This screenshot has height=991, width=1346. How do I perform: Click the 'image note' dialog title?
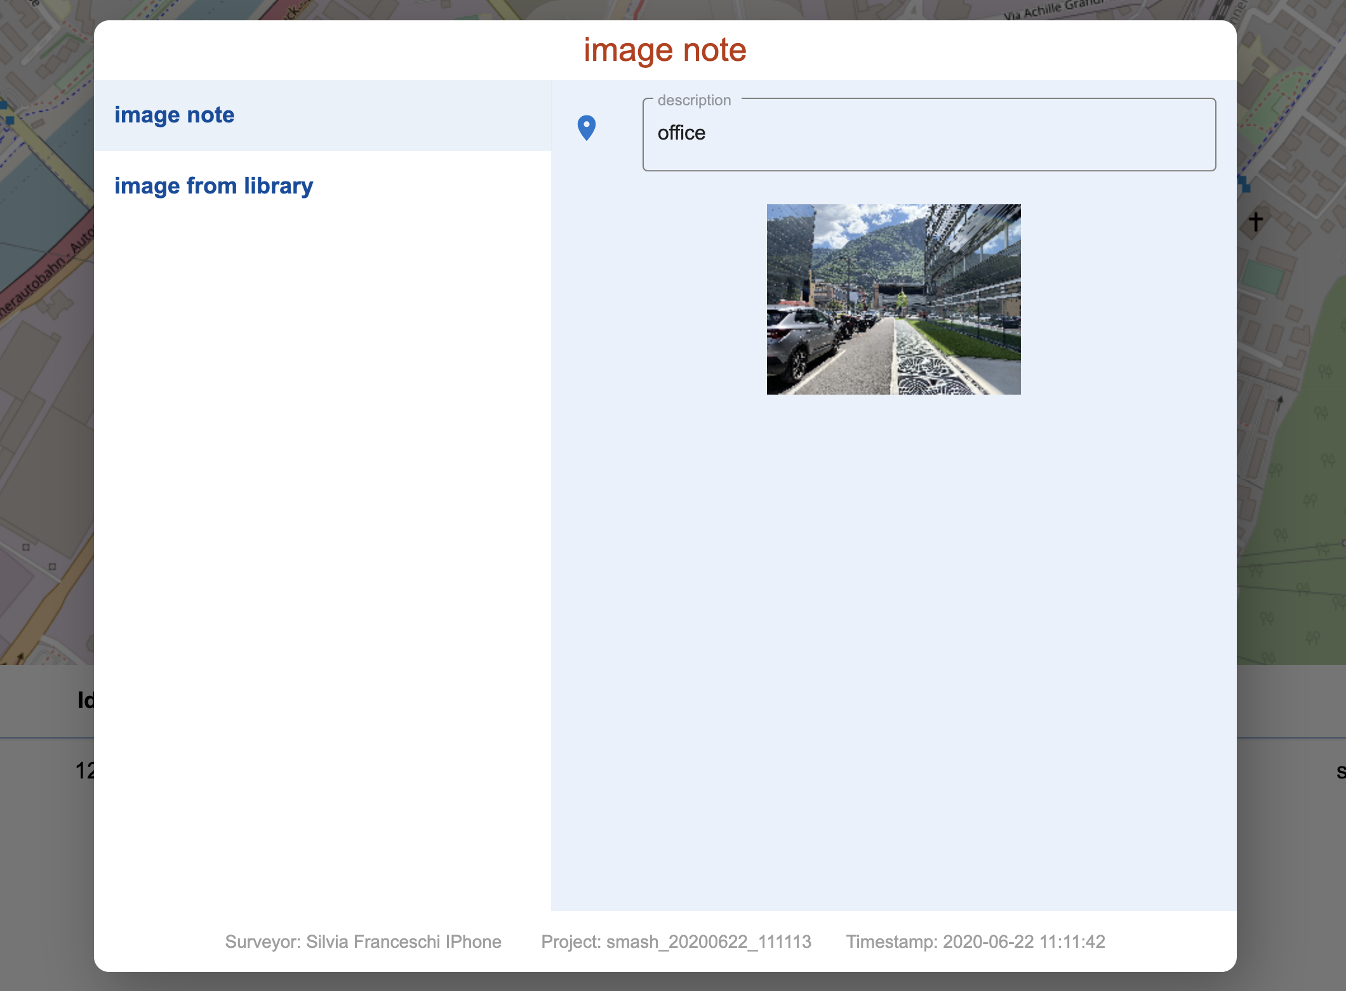[x=665, y=50]
